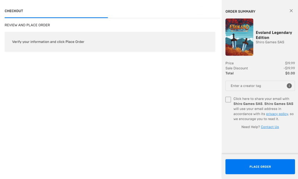Viewport: 298px width, 179px height.
Task: Enable sharing email with Shiro Games SAS
Action: coord(228,100)
